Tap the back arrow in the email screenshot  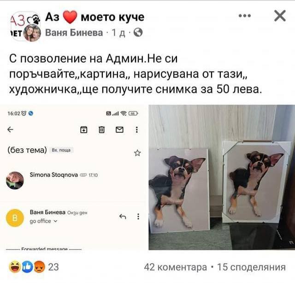pyautogui.click(x=10, y=130)
